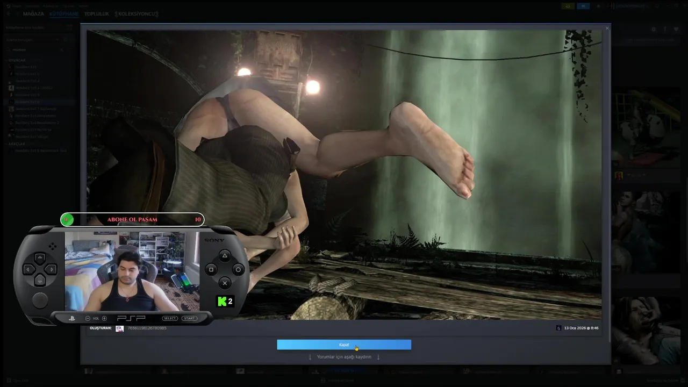The image size is (688, 387).
Task: Open notifications via the bell icon
Action: click(x=598, y=6)
